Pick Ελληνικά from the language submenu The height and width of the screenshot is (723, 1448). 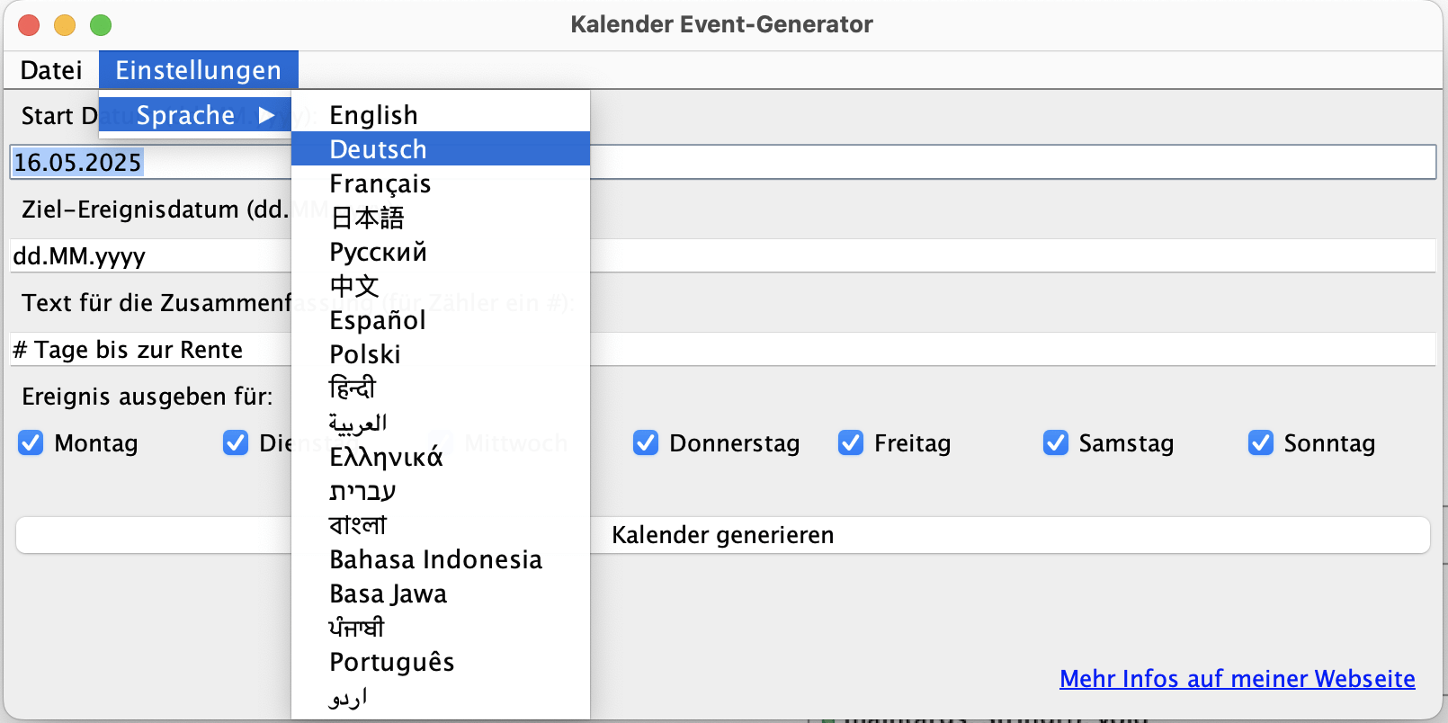coord(386,457)
